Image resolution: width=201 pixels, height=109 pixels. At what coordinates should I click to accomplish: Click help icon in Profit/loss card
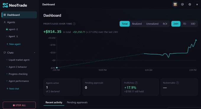(x=136, y=83)
